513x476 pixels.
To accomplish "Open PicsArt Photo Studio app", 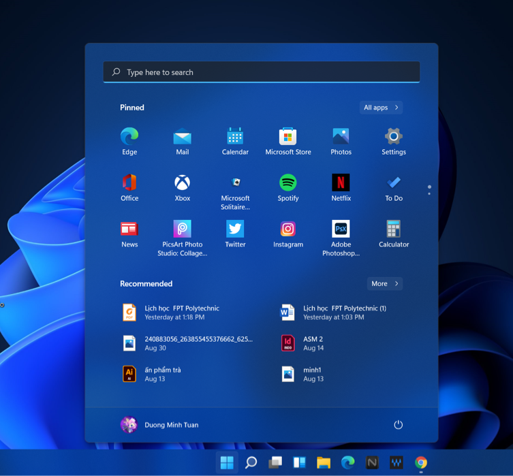I will [182, 229].
